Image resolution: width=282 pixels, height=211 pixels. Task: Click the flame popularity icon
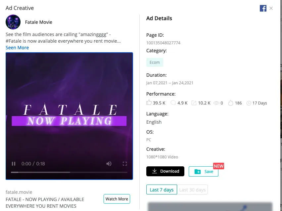pyautogui.click(x=230, y=103)
